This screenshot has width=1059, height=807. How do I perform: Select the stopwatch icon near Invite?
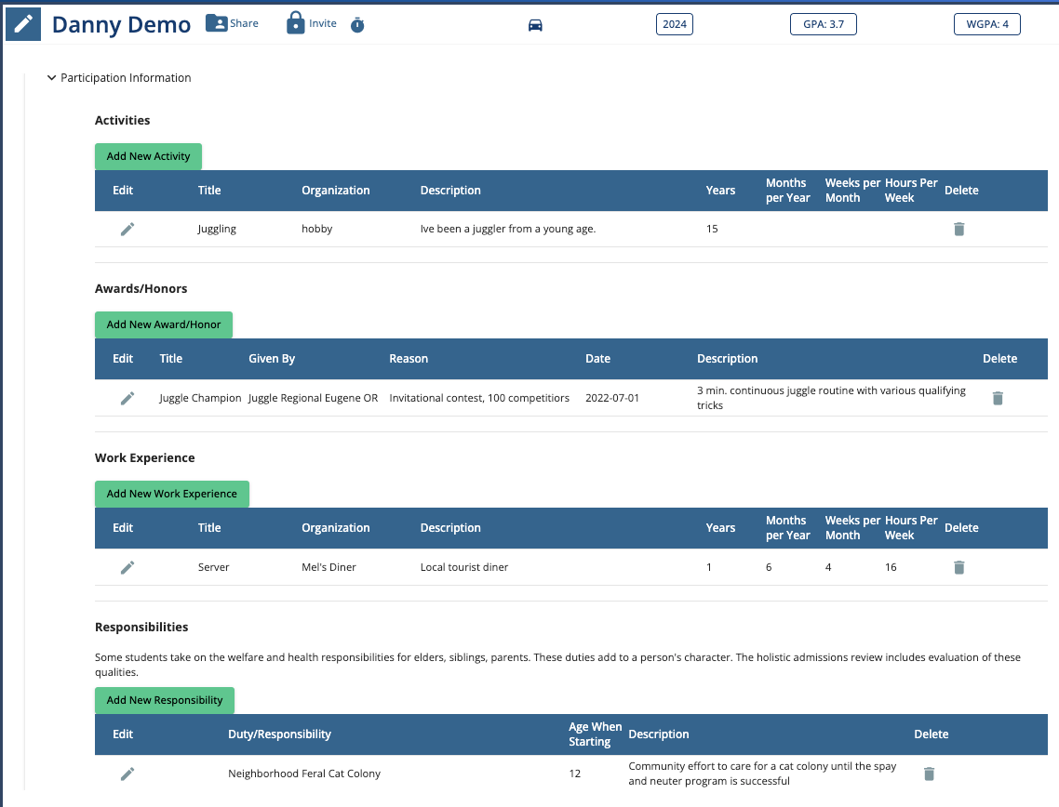[357, 25]
